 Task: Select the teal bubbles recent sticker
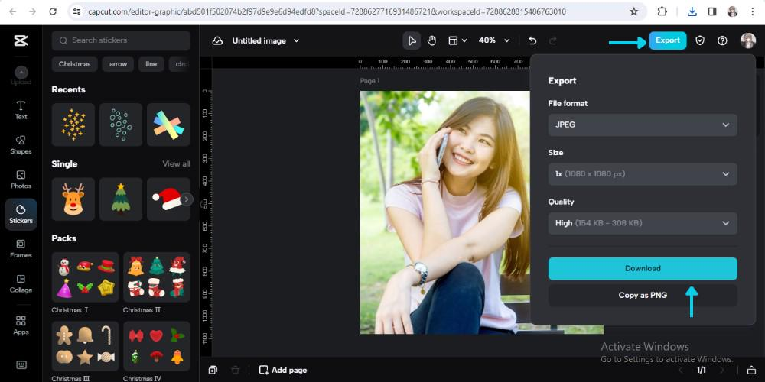click(x=121, y=125)
